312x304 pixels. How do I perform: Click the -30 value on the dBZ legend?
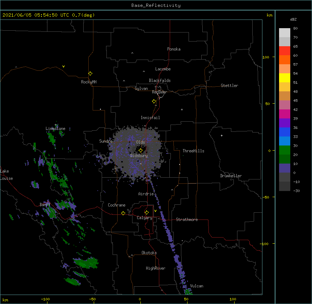(x=296, y=191)
